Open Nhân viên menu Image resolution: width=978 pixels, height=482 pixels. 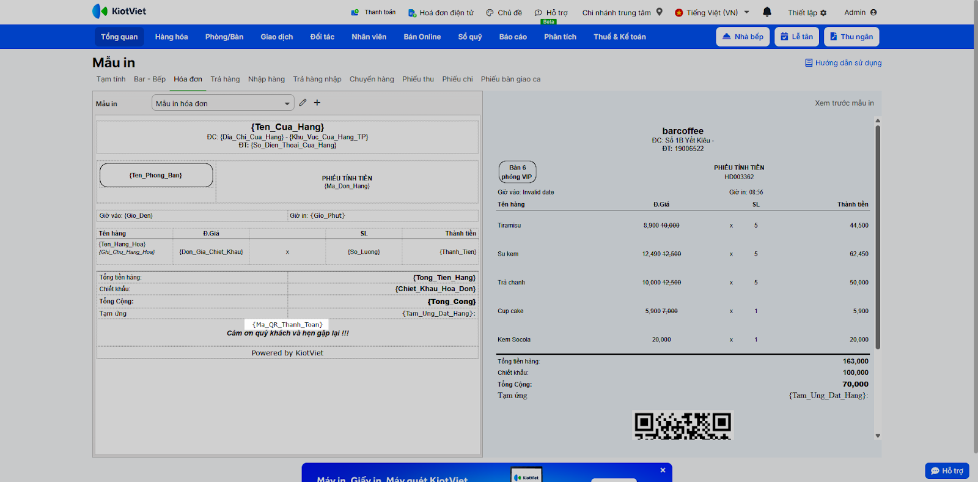(x=369, y=37)
